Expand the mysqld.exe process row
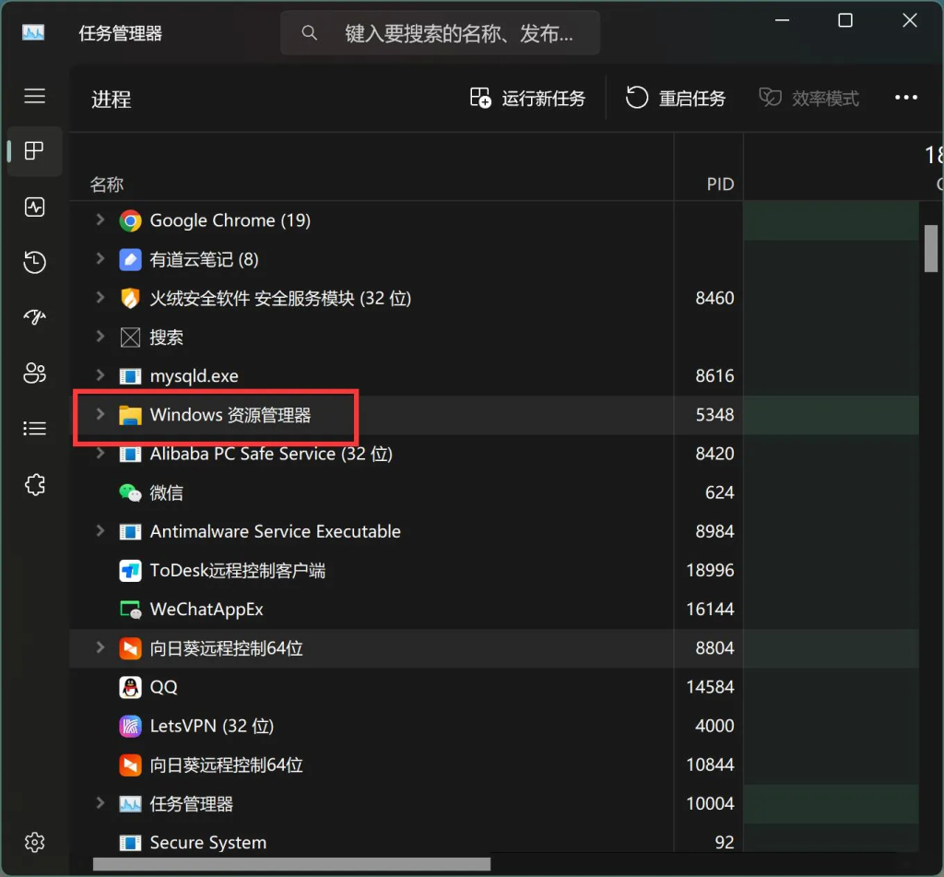 pos(100,375)
